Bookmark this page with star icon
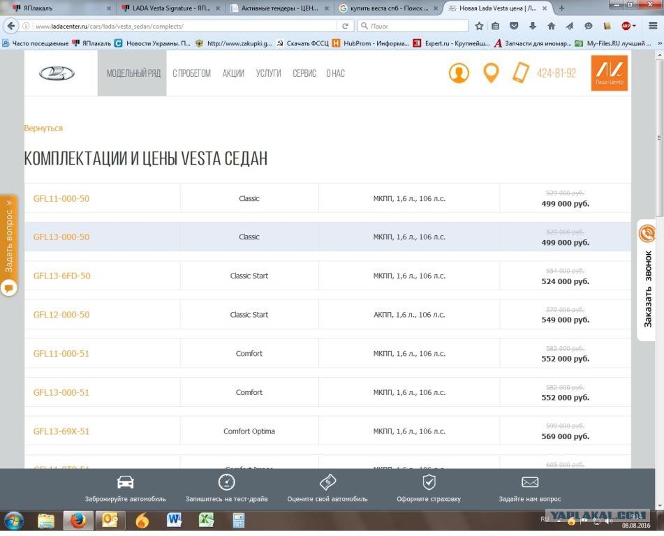 point(479,27)
